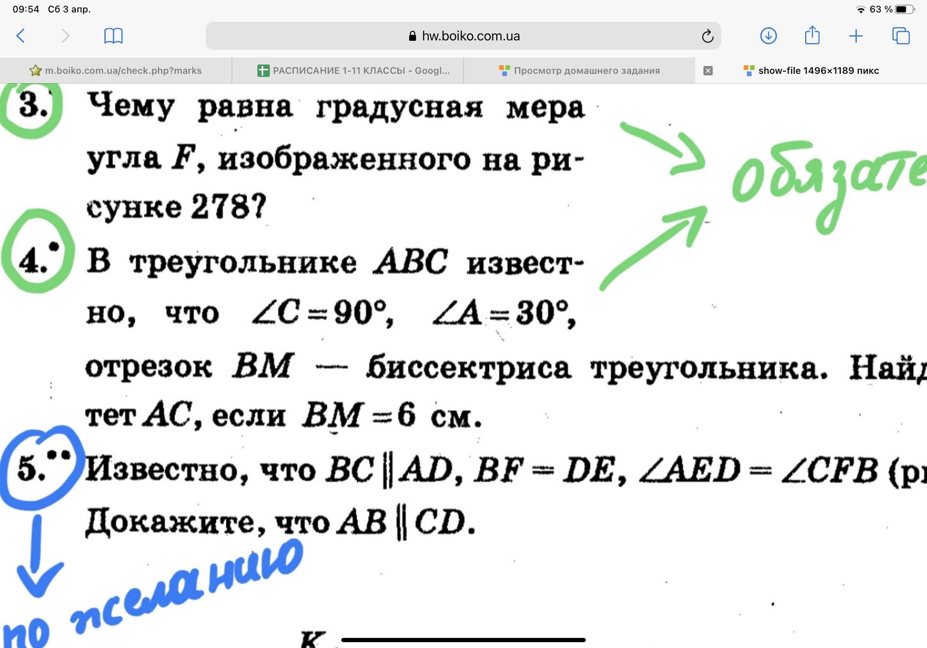Tap the Safari forward arrow
This screenshot has height=648, width=927.
[x=65, y=36]
